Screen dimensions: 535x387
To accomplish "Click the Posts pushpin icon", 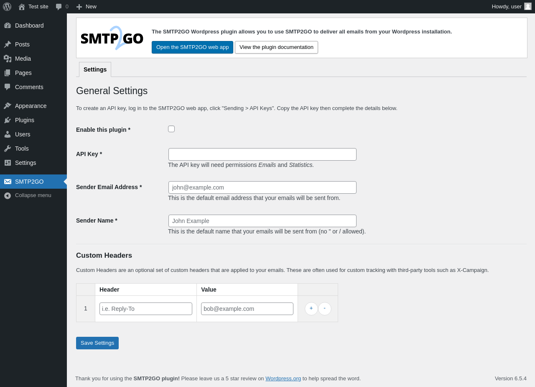I will tap(8, 44).
